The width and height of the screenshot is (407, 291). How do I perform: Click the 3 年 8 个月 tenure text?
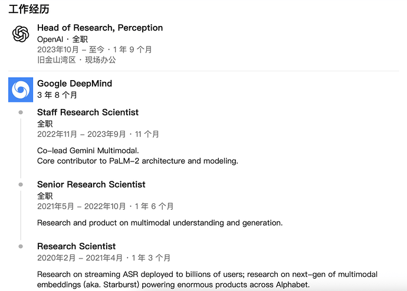57,95
